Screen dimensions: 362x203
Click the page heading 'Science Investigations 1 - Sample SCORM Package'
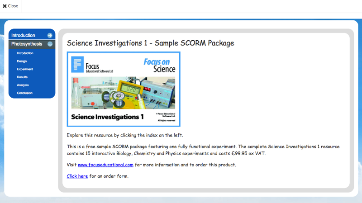click(150, 43)
